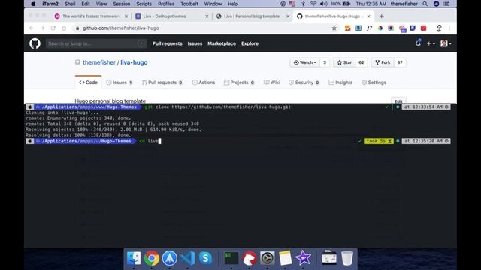Close the themefisher/liva-hugo browser tab
The image size is (481, 270).
(368, 16)
